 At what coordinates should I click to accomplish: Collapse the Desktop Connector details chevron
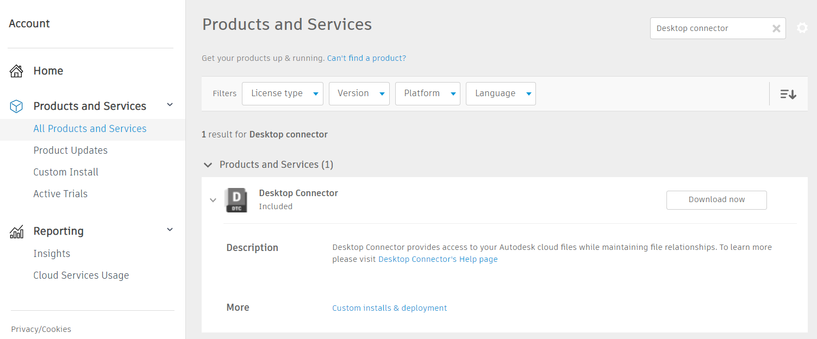click(213, 200)
